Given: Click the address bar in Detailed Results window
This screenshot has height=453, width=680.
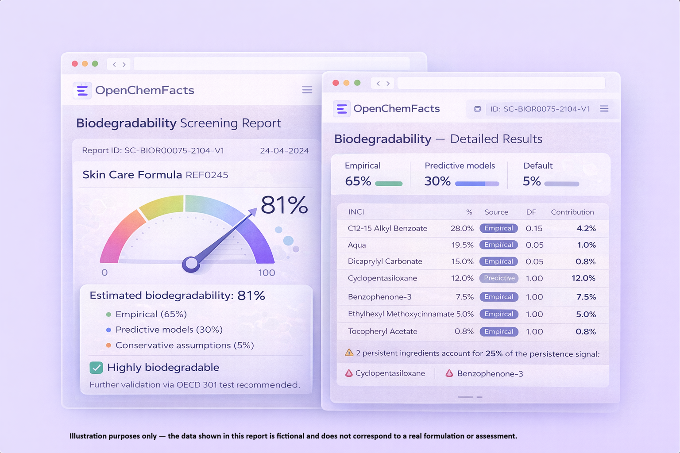Looking at the screenshot, I should [x=501, y=83].
